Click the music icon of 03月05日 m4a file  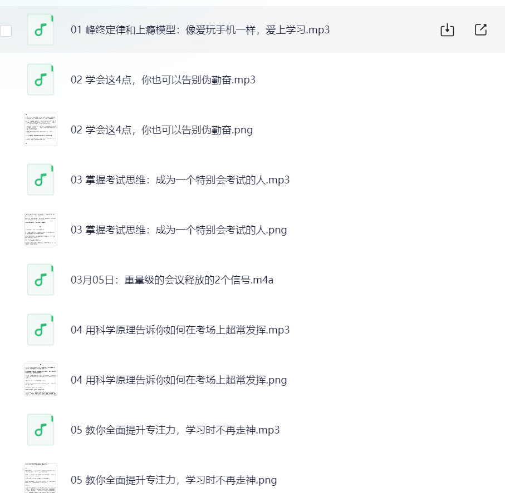pos(41,280)
